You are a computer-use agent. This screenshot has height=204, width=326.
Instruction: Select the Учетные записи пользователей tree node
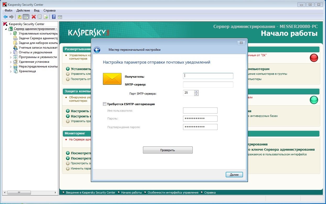(x=38, y=48)
